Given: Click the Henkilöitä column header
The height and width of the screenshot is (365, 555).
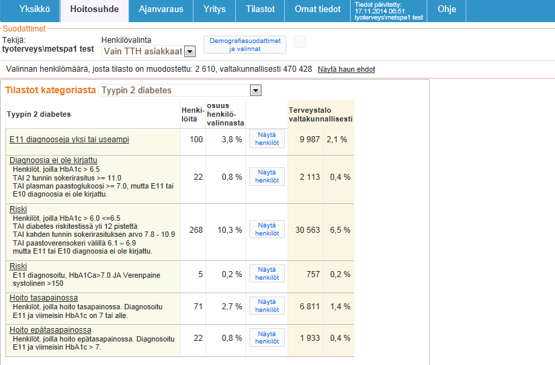Looking at the screenshot, I should [x=193, y=115].
